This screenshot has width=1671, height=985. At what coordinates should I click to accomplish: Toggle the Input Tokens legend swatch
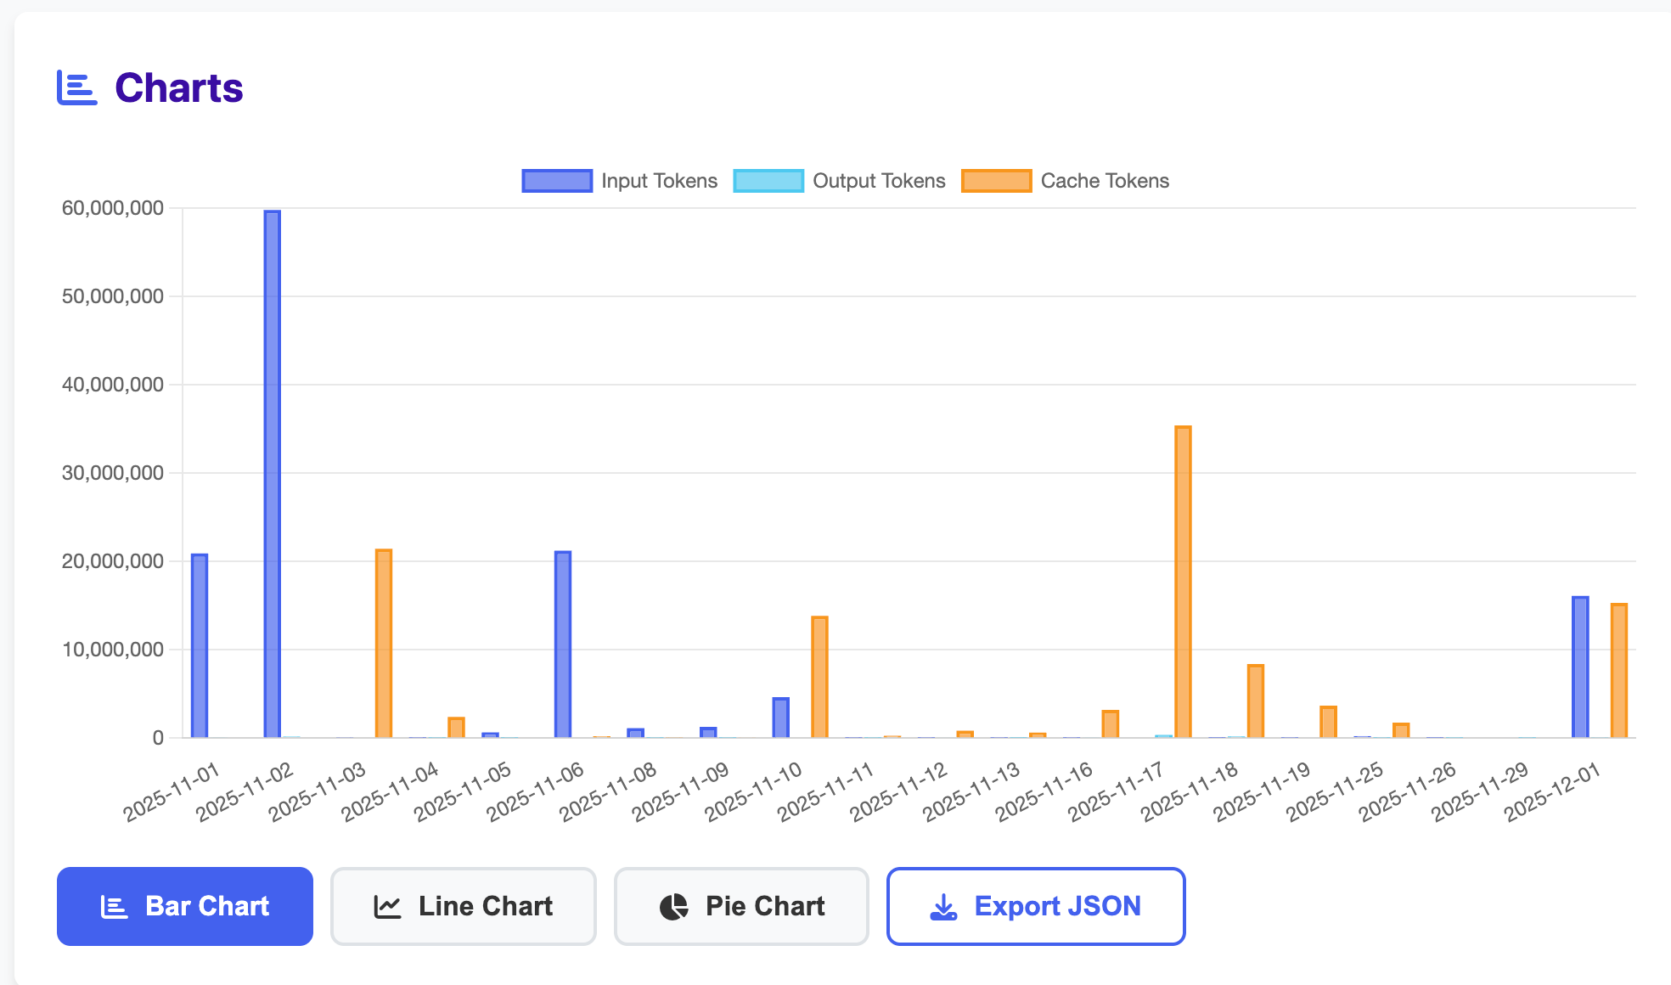point(557,181)
